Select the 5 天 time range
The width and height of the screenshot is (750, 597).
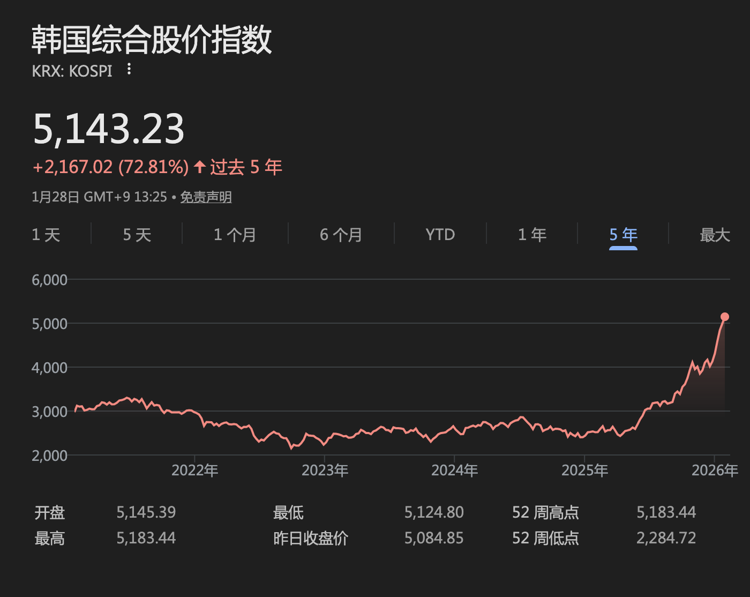click(x=137, y=235)
